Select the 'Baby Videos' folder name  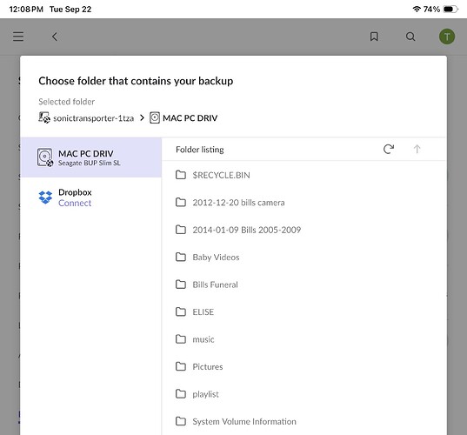pos(216,258)
